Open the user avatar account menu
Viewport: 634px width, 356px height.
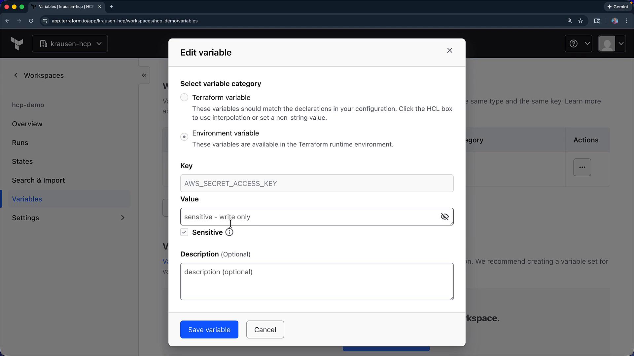612,44
